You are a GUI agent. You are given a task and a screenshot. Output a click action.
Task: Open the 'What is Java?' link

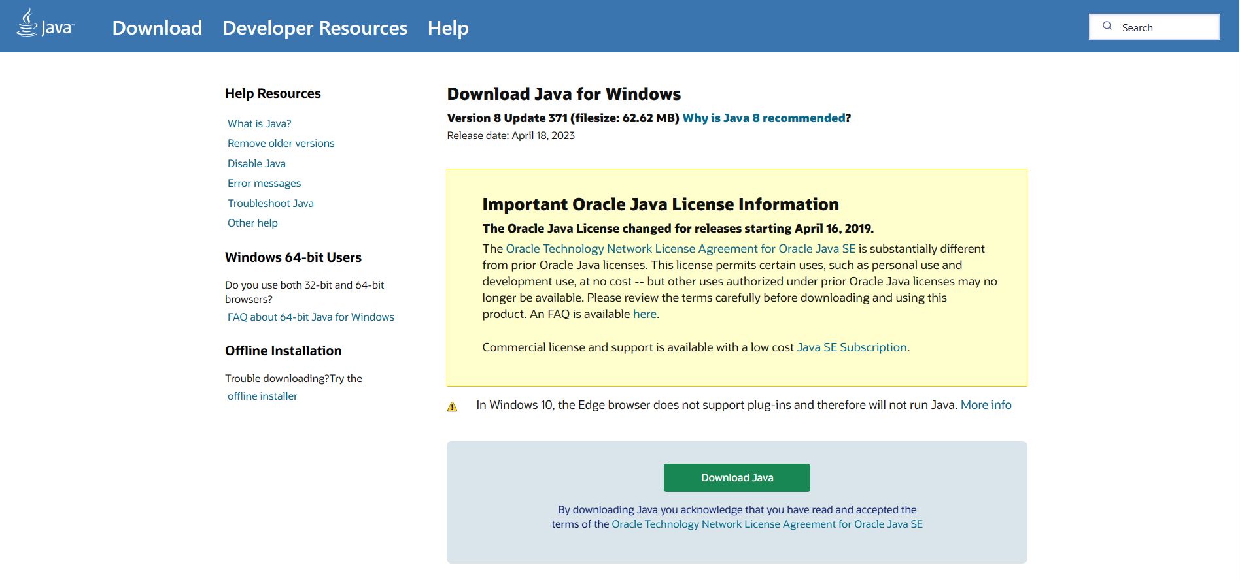tap(259, 123)
